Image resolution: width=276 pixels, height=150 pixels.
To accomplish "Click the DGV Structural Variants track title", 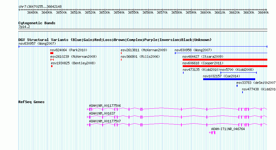I will tap(115, 40).
